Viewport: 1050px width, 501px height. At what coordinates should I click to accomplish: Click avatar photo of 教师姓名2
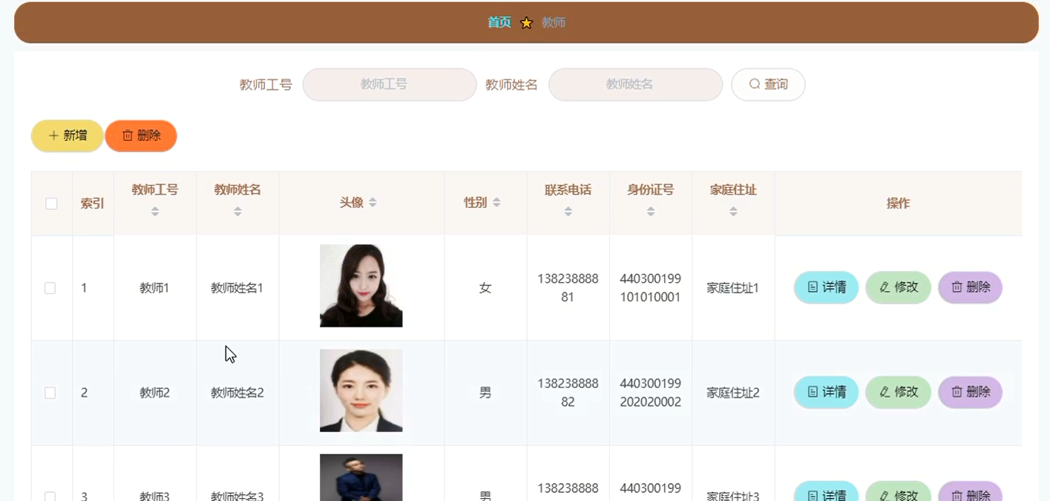(361, 390)
